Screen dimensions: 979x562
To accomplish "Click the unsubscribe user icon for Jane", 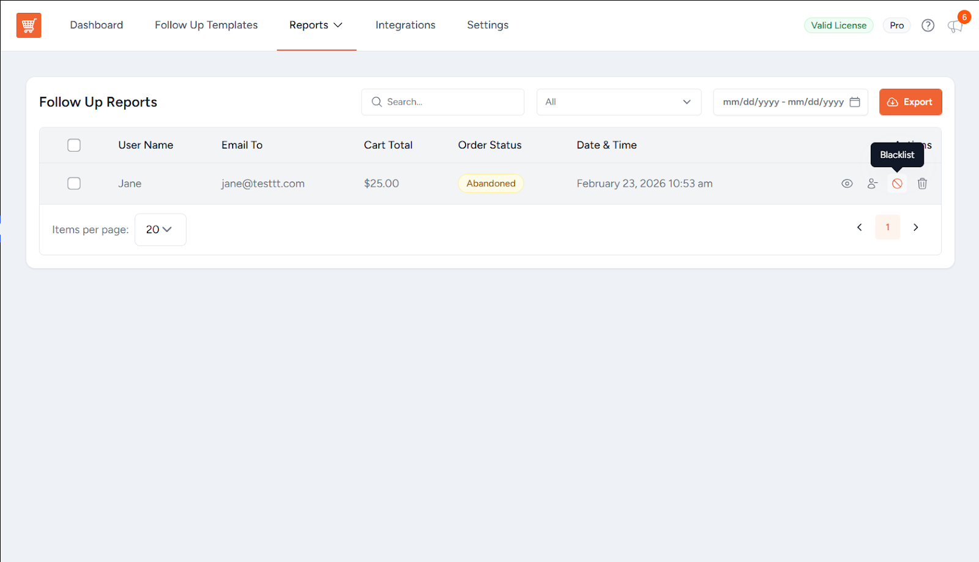I will click(x=872, y=184).
